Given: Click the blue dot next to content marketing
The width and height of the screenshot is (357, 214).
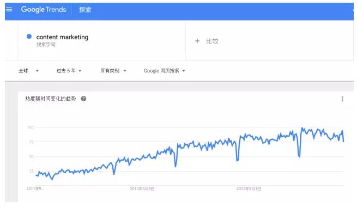Looking at the screenshot, I should (x=29, y=36).
